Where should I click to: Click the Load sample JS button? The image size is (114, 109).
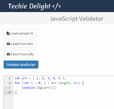pos(20,33)
